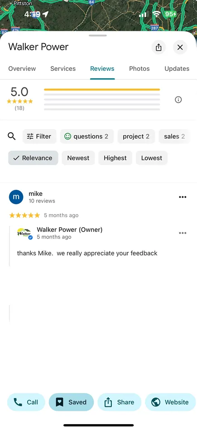The width and height of the screenshot is (197, 430).
Task: Sort reviews by Highest rating
Action: [x=115, y=158]
